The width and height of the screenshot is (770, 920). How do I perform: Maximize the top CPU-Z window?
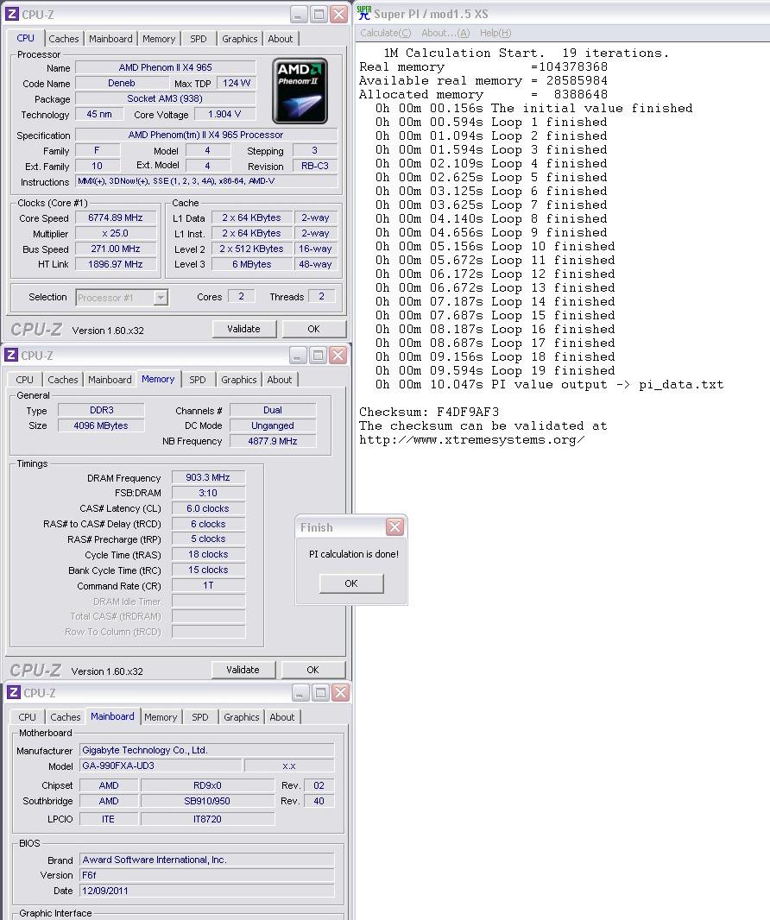point(319,15)
